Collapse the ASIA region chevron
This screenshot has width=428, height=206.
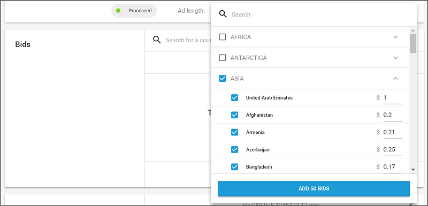tap(395, 79)
